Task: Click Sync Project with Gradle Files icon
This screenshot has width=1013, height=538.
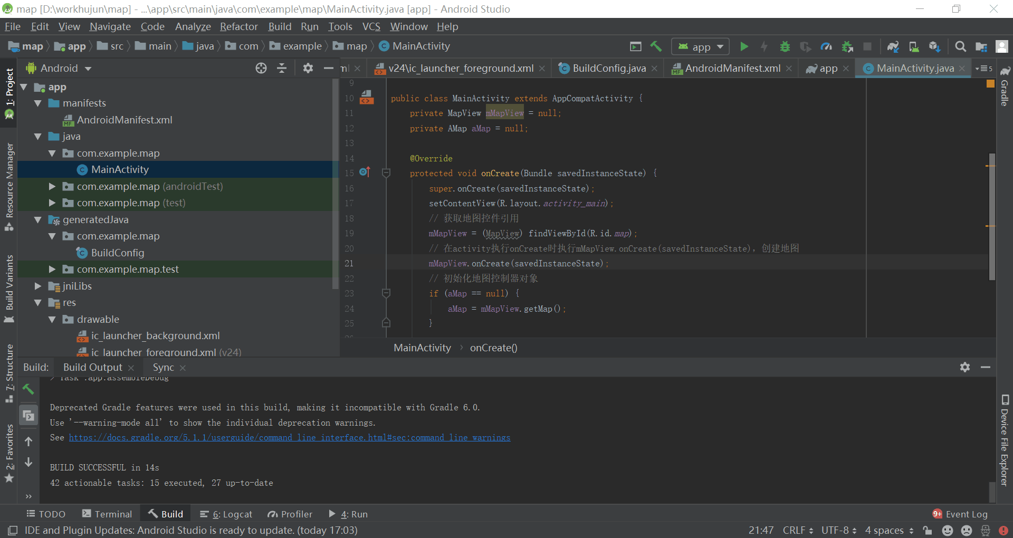Action: [893, 47]
